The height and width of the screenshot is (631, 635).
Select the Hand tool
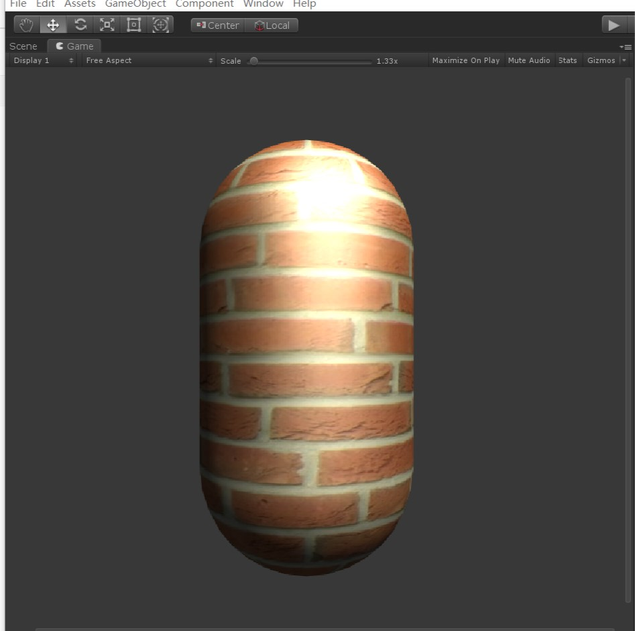tap(25, 24)
